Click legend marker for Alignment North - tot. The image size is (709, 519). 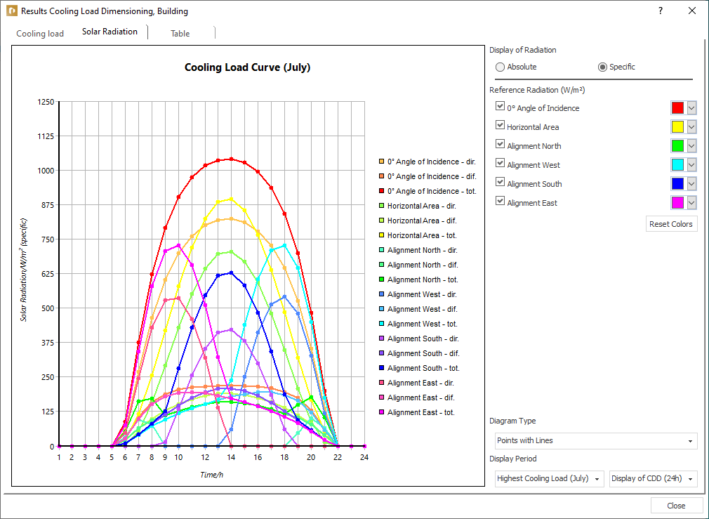click(381, 280)
